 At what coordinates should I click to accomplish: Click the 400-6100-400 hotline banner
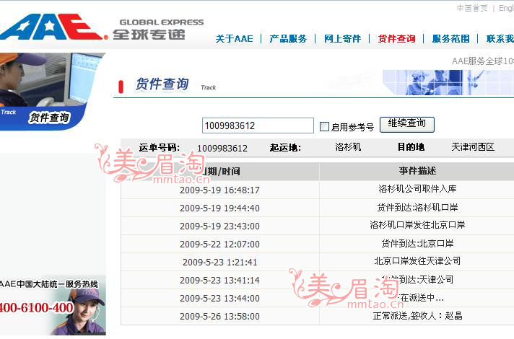[53, 304]
